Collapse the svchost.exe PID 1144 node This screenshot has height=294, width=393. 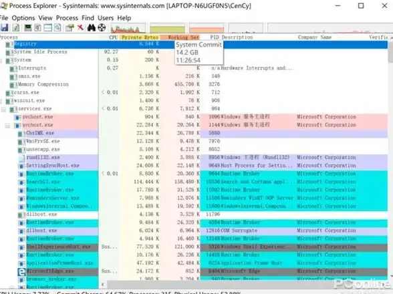tap(7, 126)
